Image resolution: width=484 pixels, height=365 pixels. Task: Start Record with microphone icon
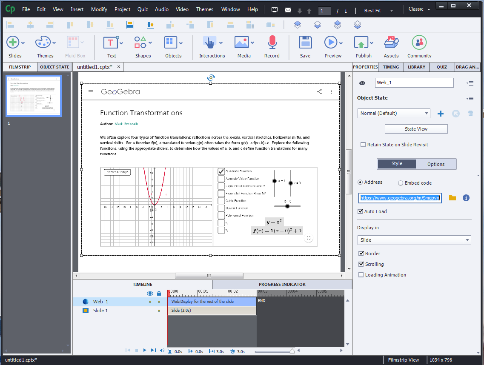tap(272, 42)
